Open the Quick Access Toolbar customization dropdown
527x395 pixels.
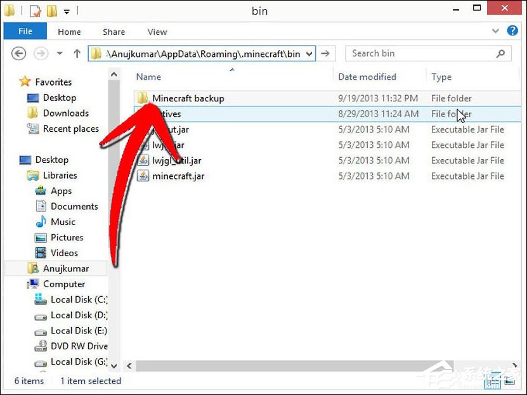[x=67, y=11]
